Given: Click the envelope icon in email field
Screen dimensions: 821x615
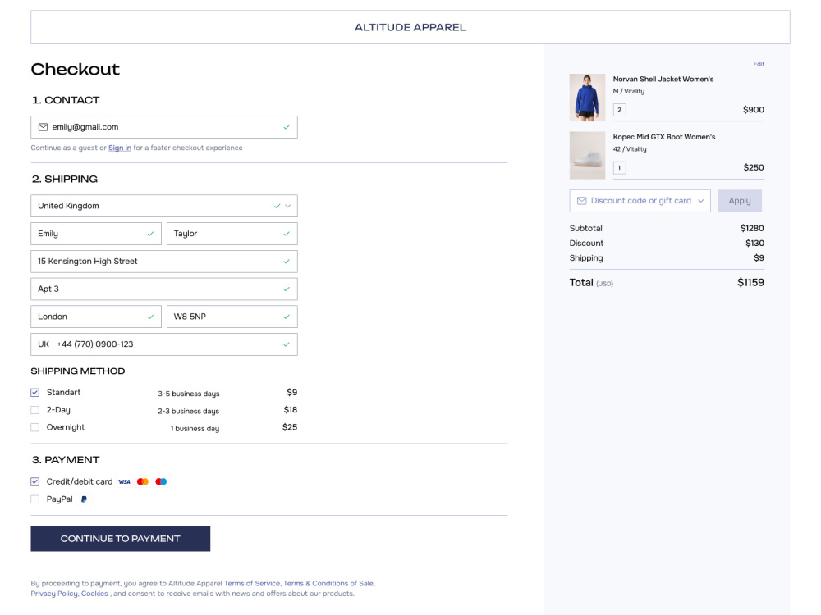Looking at the screenshot, I should [43, 127].
